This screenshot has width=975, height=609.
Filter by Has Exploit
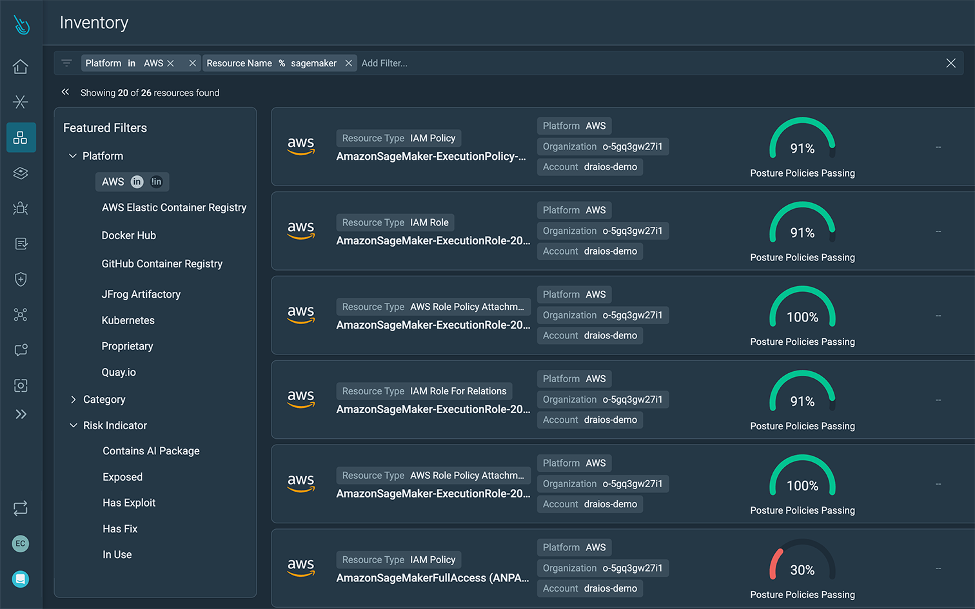click(129, 503)
